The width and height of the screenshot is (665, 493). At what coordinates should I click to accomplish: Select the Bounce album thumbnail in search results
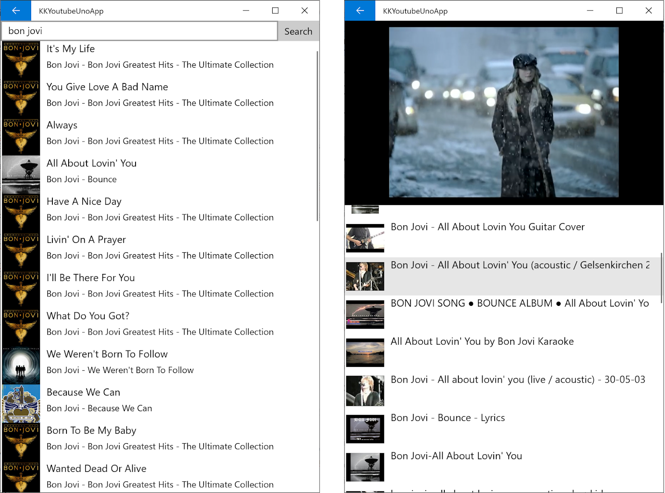pos(21,175)
